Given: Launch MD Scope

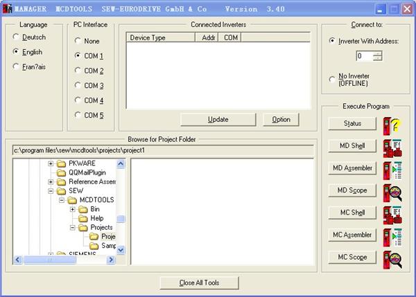Looking at the screenshot, I should pos(352,190).
